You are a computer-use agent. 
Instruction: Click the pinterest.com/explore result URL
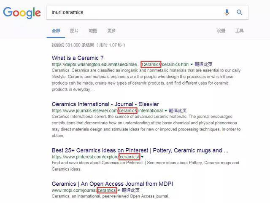96,157
